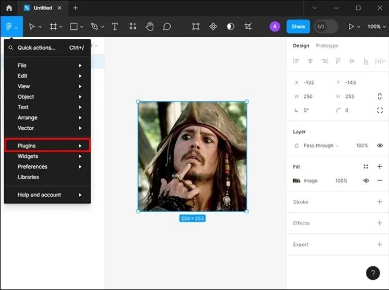Open the Widgets submenu
Image resolution: width=389 pixels, height=290 pixels.
pos(47,156)
